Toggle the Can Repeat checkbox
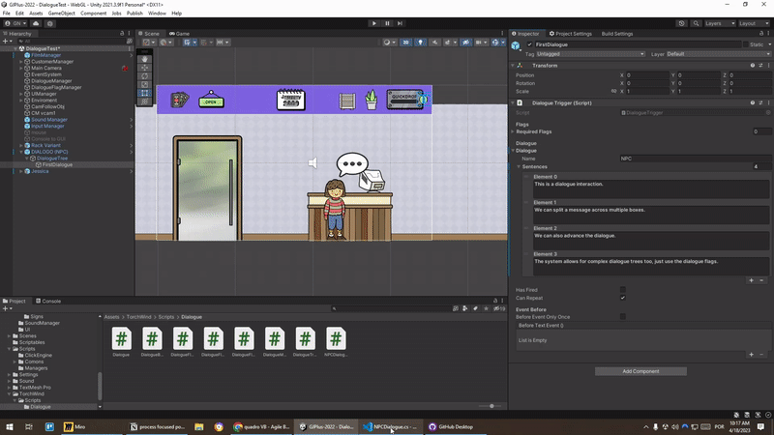The width and height of the screenshot is (774, 435). [622, 298]
